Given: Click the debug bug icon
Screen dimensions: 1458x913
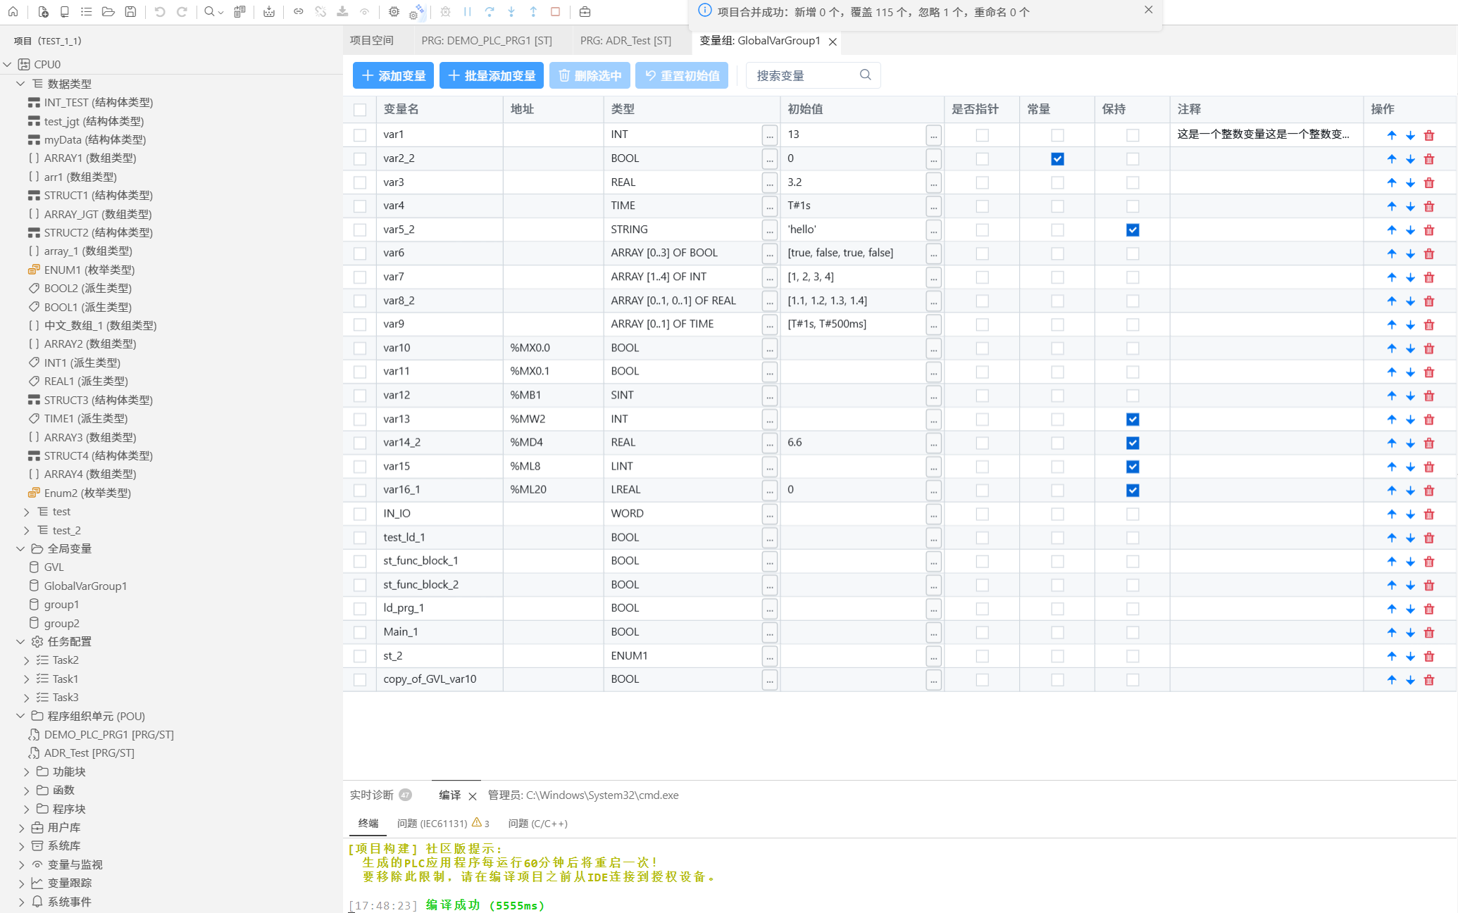Looking at the screenshot, I should [445, 12].
